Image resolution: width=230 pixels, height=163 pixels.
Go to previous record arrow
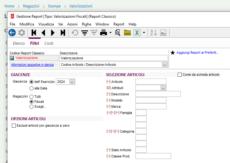[x=43, y=33]
